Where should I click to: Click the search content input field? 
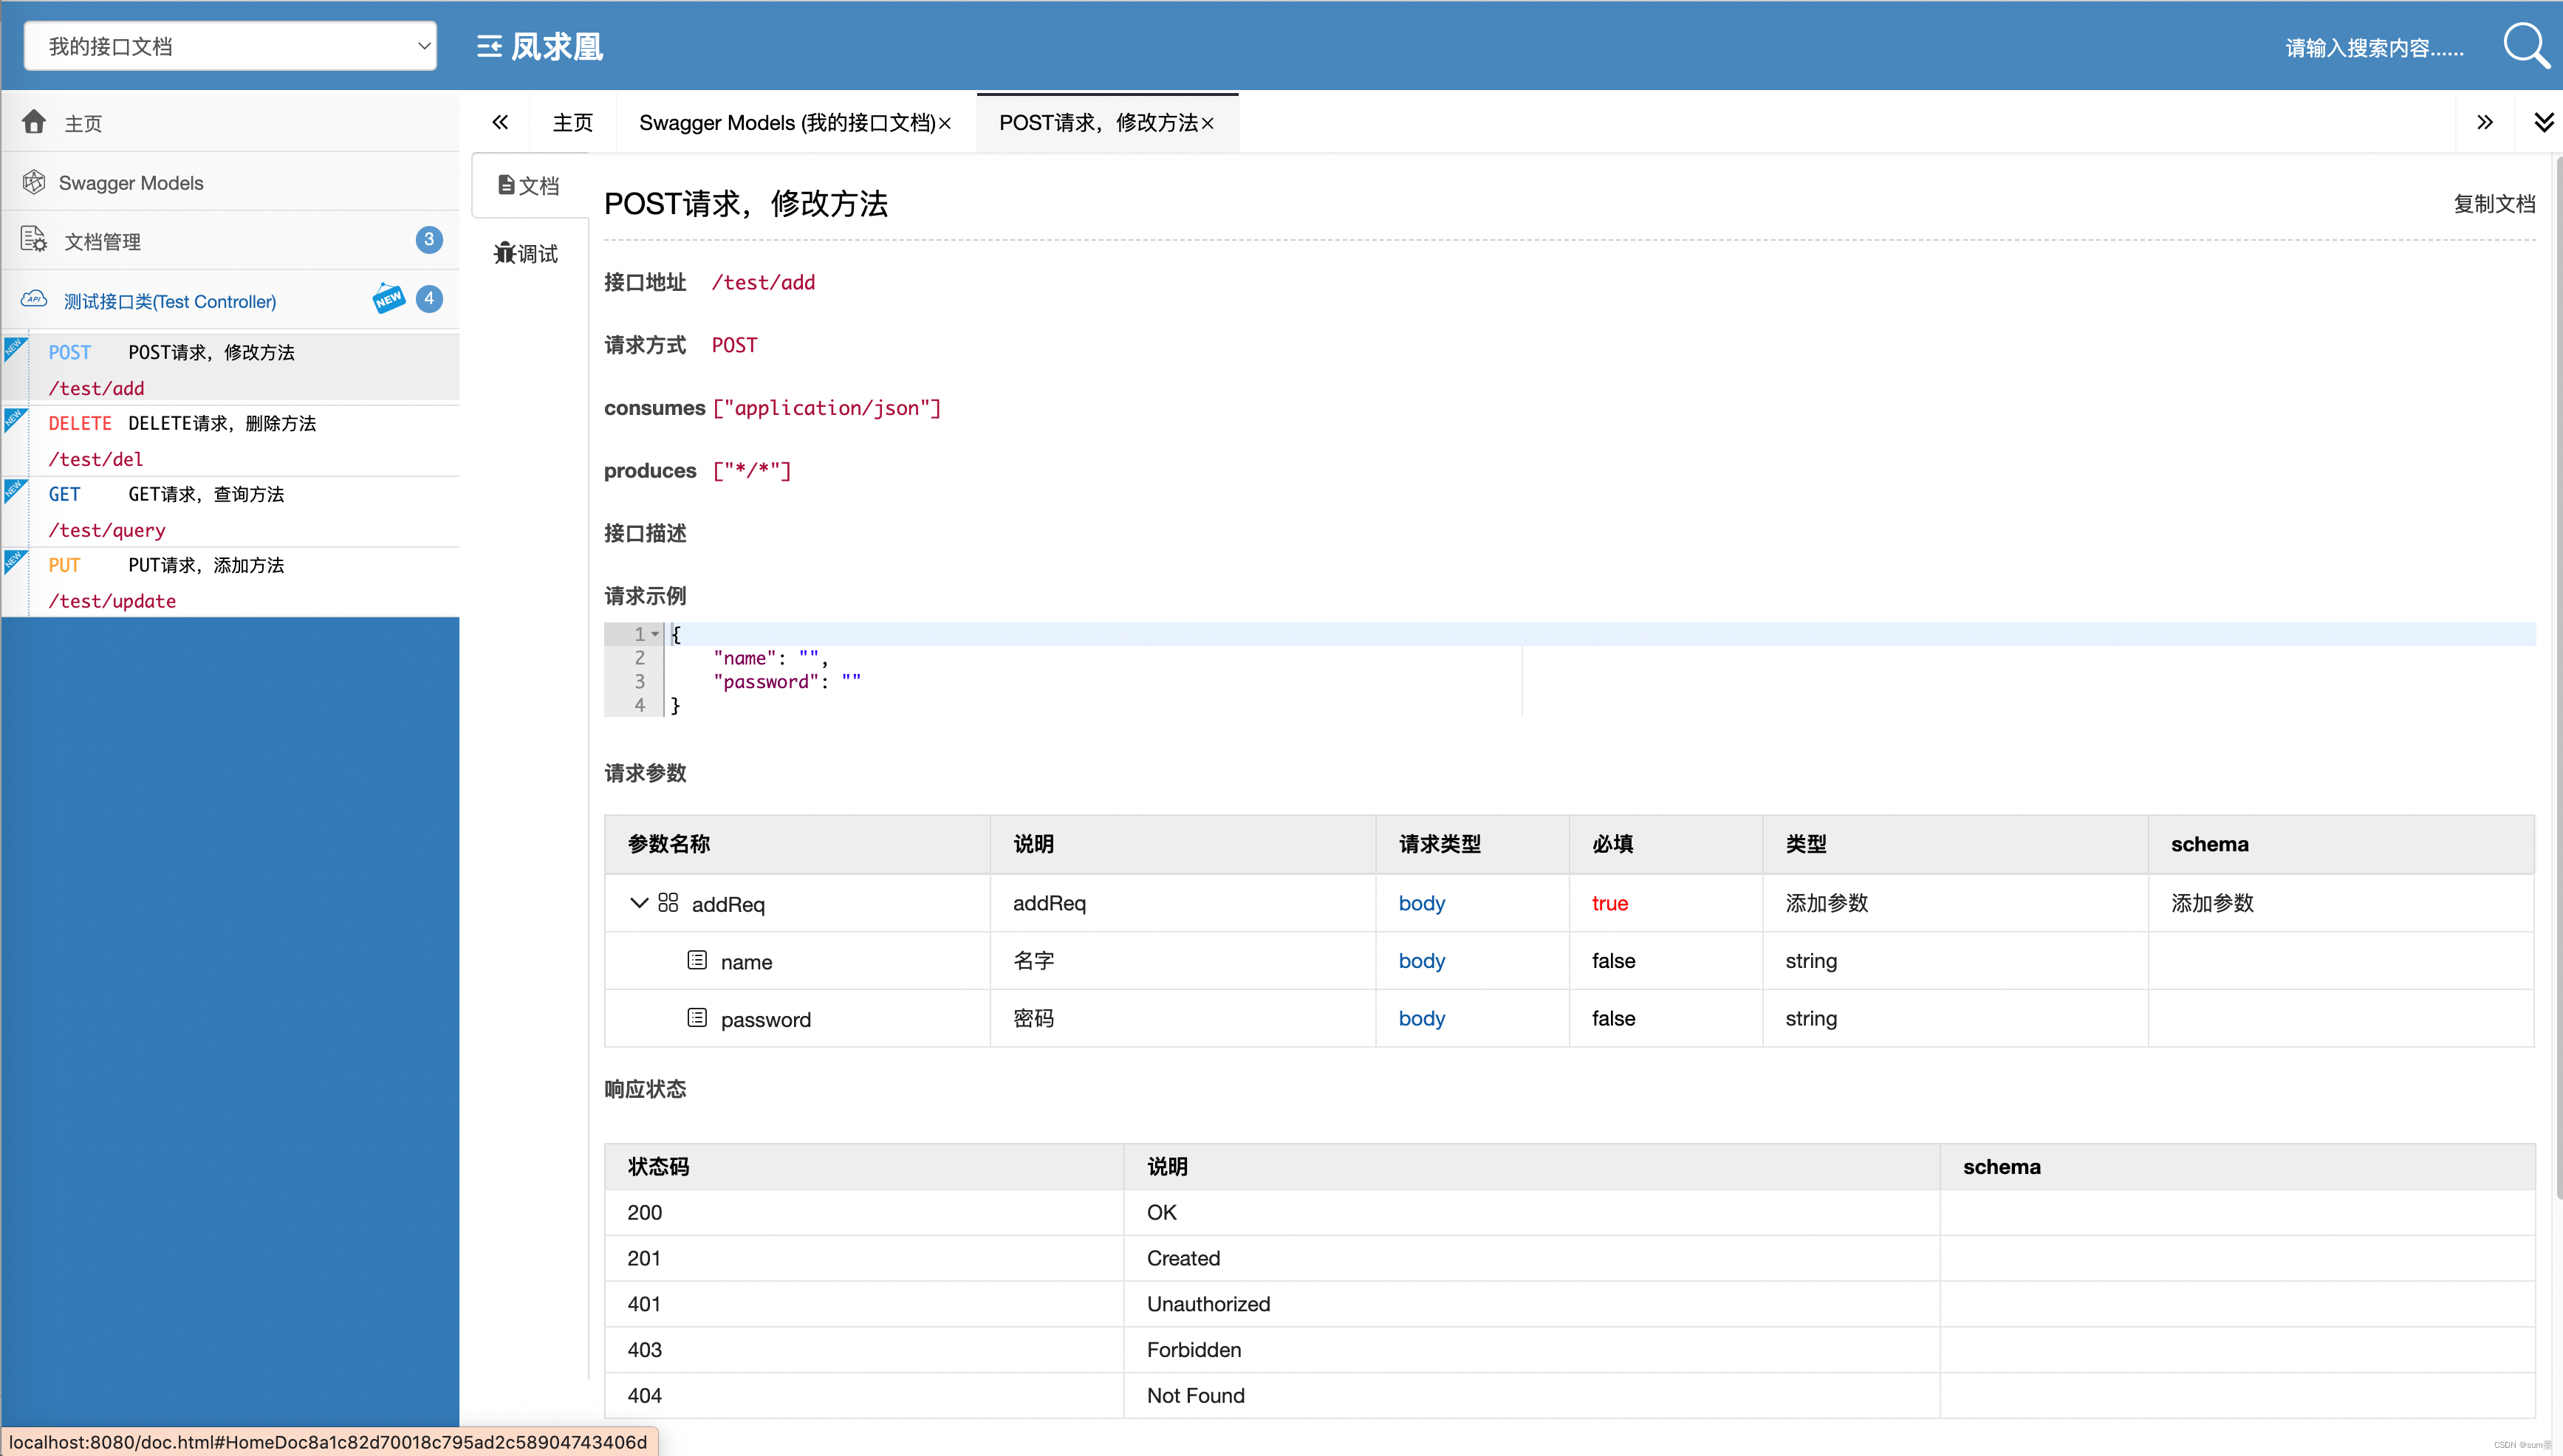click(x=2373, y=47)
